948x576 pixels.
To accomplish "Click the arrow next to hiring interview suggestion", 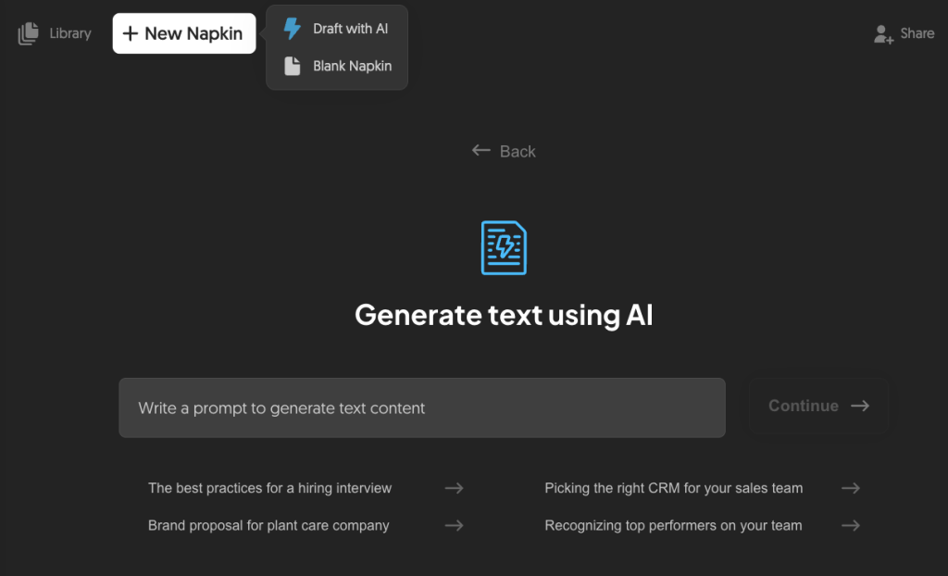I will tap(454, 488).
